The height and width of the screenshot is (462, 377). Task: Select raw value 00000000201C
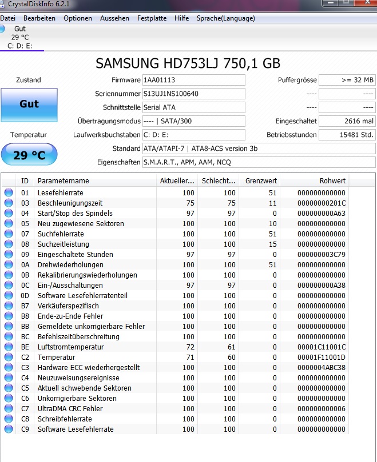[322, 203]
